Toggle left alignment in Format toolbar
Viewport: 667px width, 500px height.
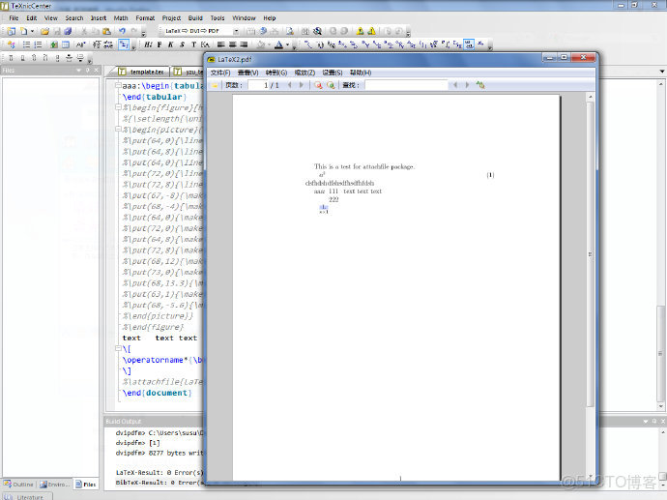pyautogui.click(x=220, y=44)
